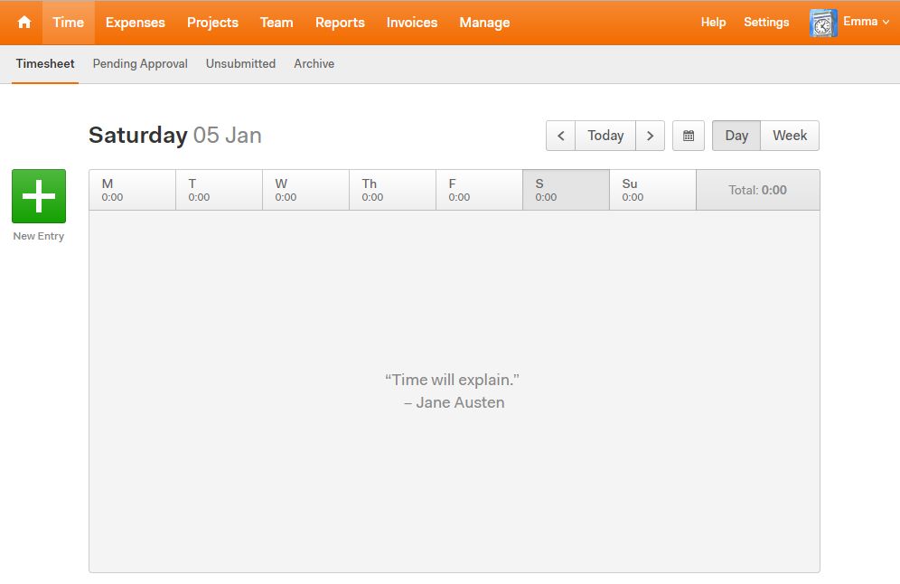This screenshot has width=900, height=584.
Task: Switch the view toggle to Week
Action: [789, 135]
